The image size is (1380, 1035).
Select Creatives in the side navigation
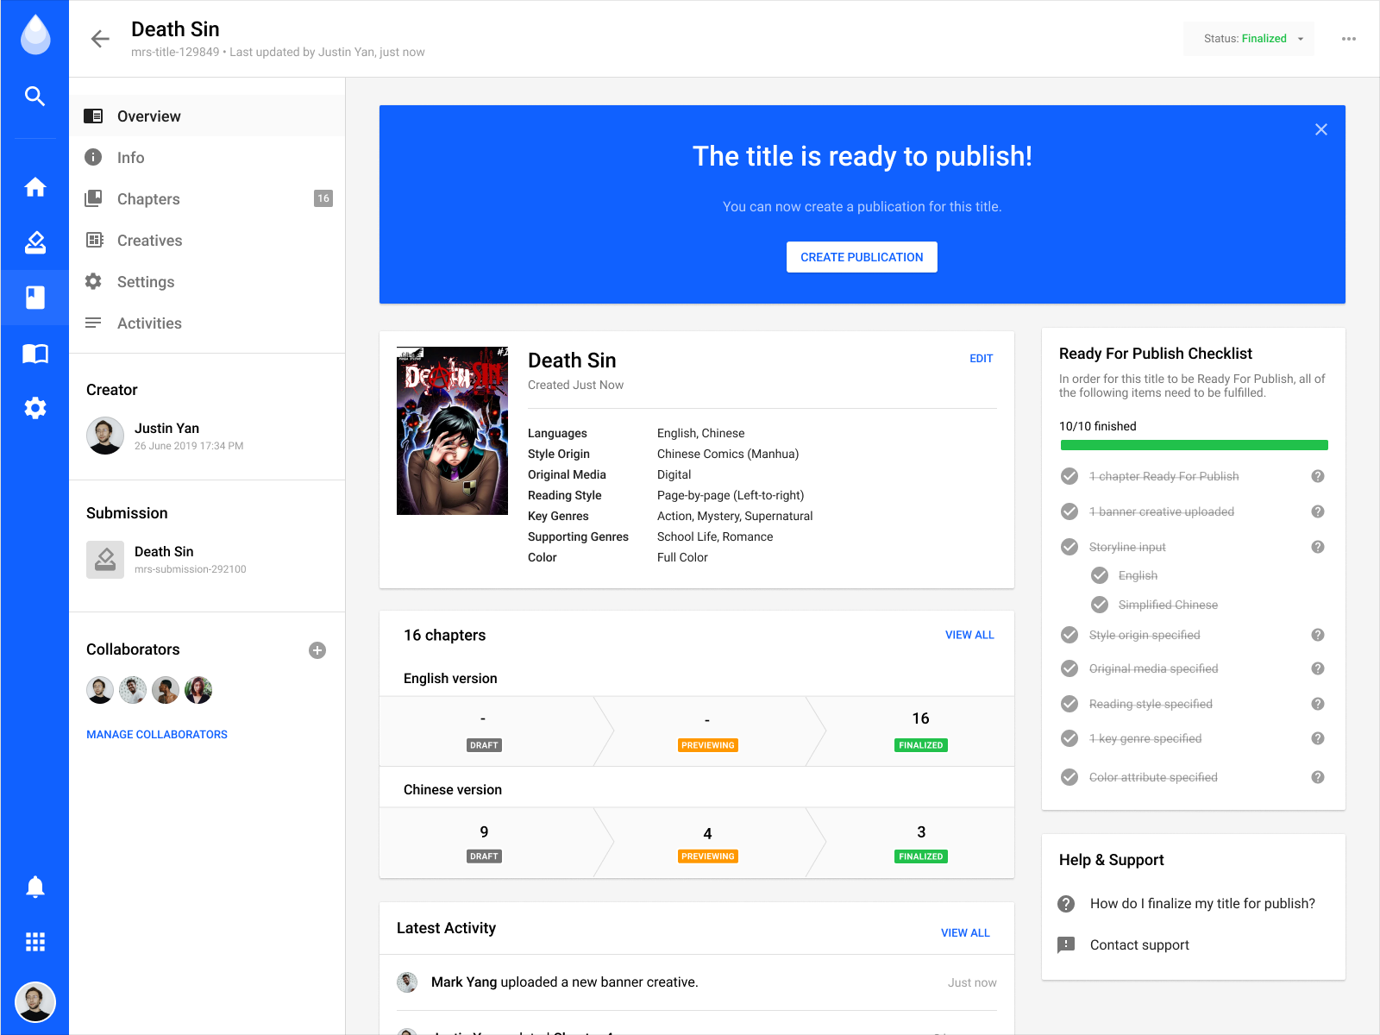(149, 241)
